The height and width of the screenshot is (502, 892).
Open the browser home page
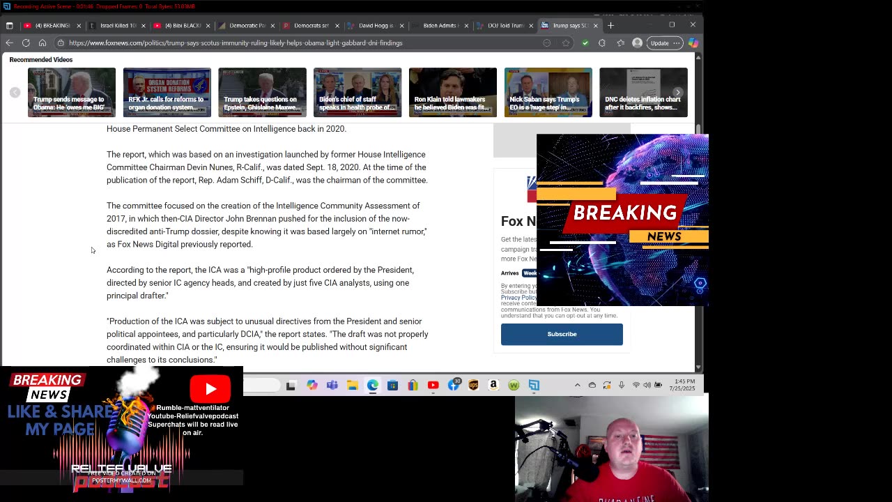(x=43, y=43)
